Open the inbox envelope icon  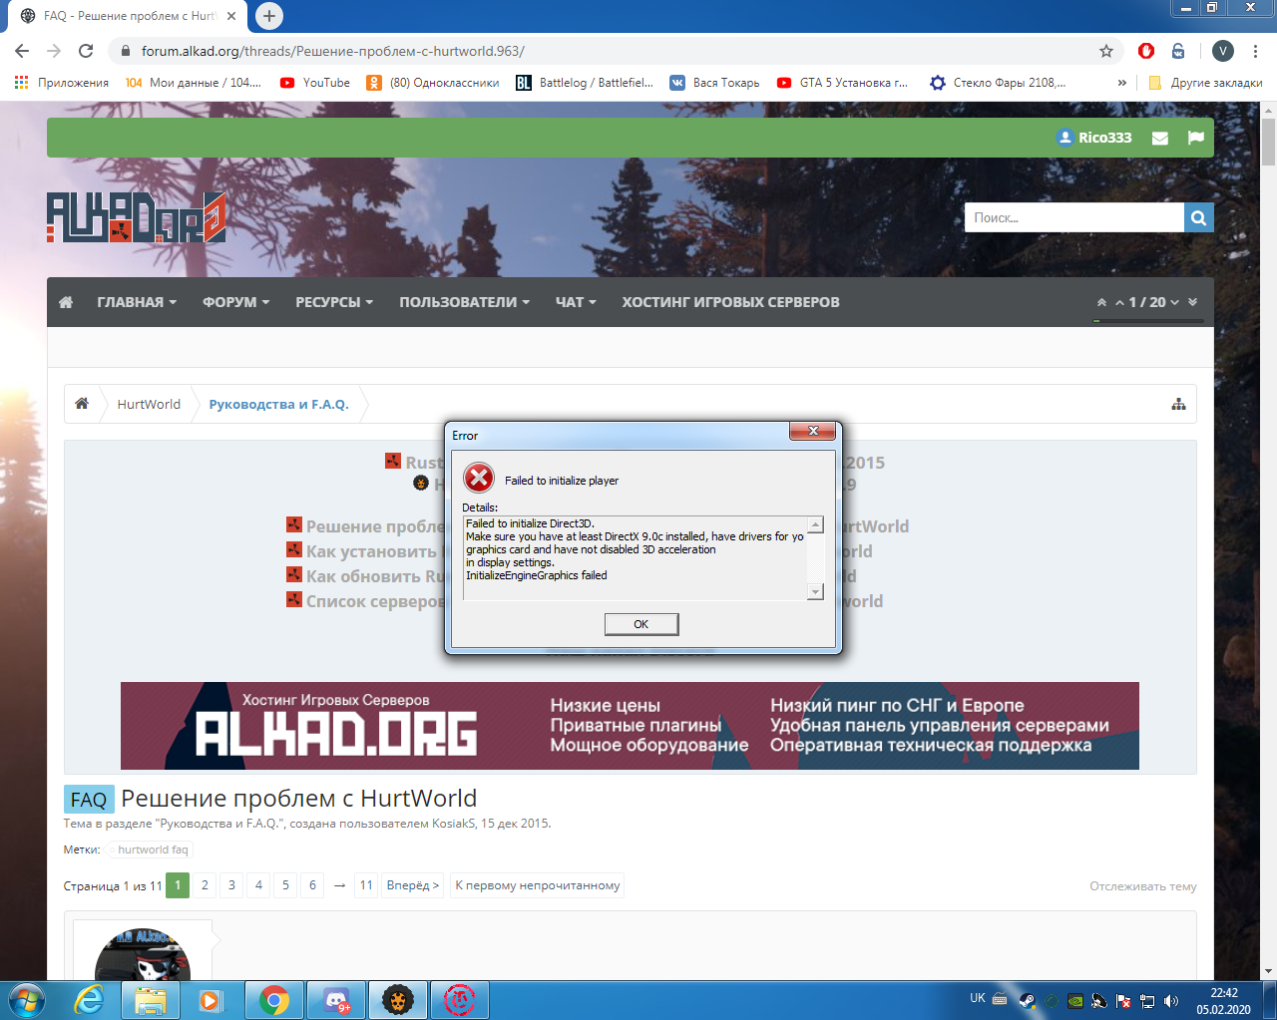tap(1160, 138)
